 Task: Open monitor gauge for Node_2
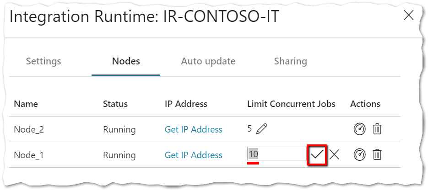tap(359, 129)
